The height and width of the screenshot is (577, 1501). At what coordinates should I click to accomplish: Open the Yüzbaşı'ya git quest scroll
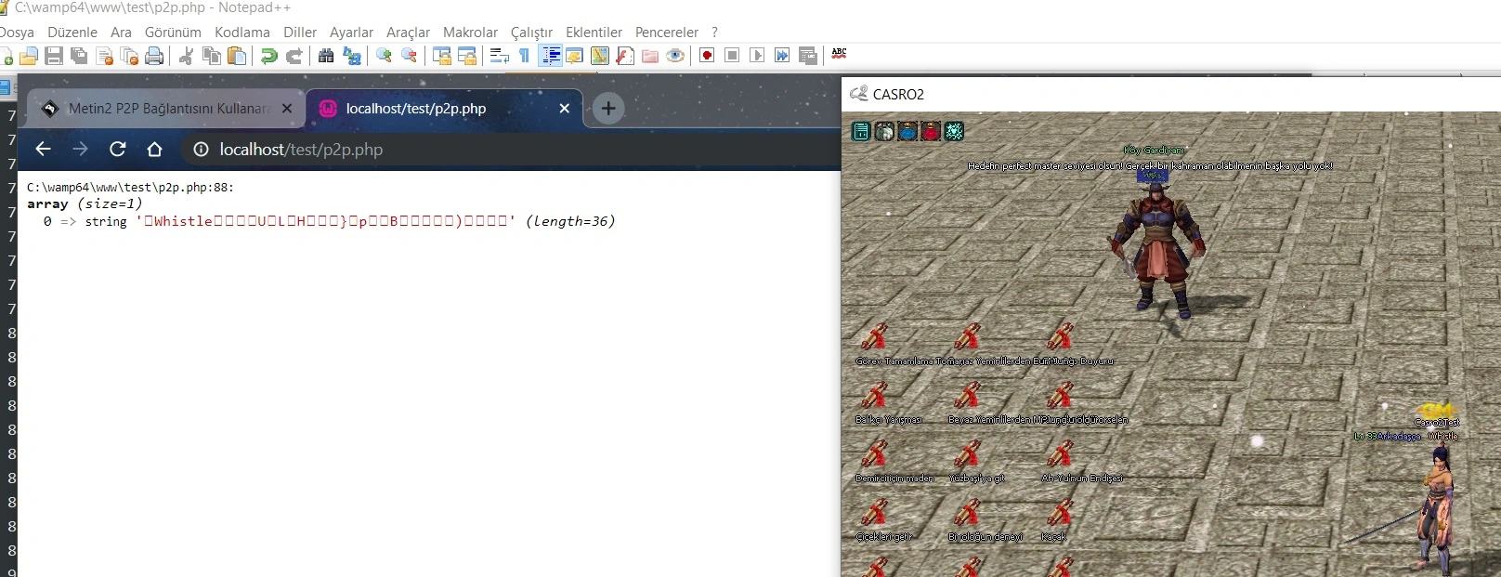tap(966, 453)
